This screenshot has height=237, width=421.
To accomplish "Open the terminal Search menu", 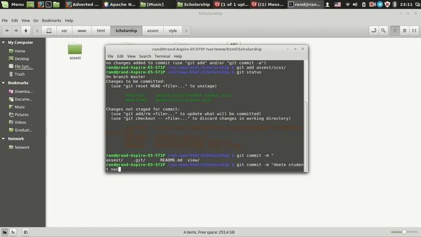I will pos(145,56).
